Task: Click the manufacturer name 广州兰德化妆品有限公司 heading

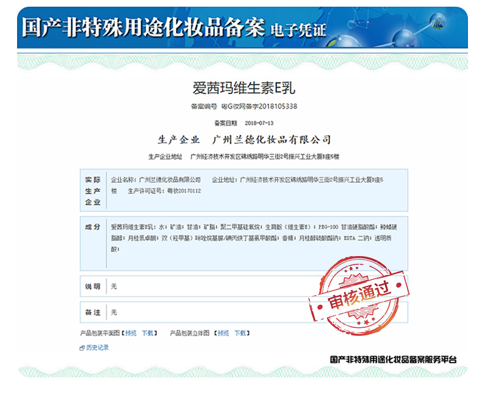Action: click(x=272, y=140)
